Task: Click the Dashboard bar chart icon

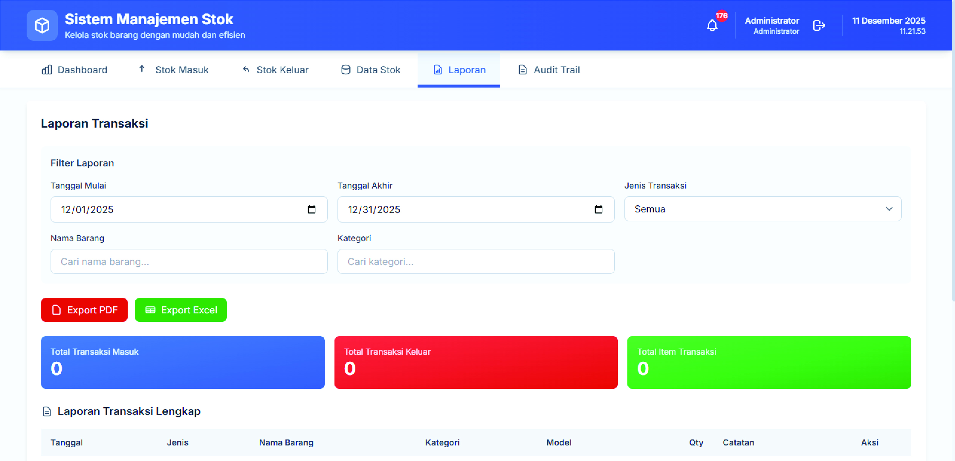Action: tap(47, 70)
